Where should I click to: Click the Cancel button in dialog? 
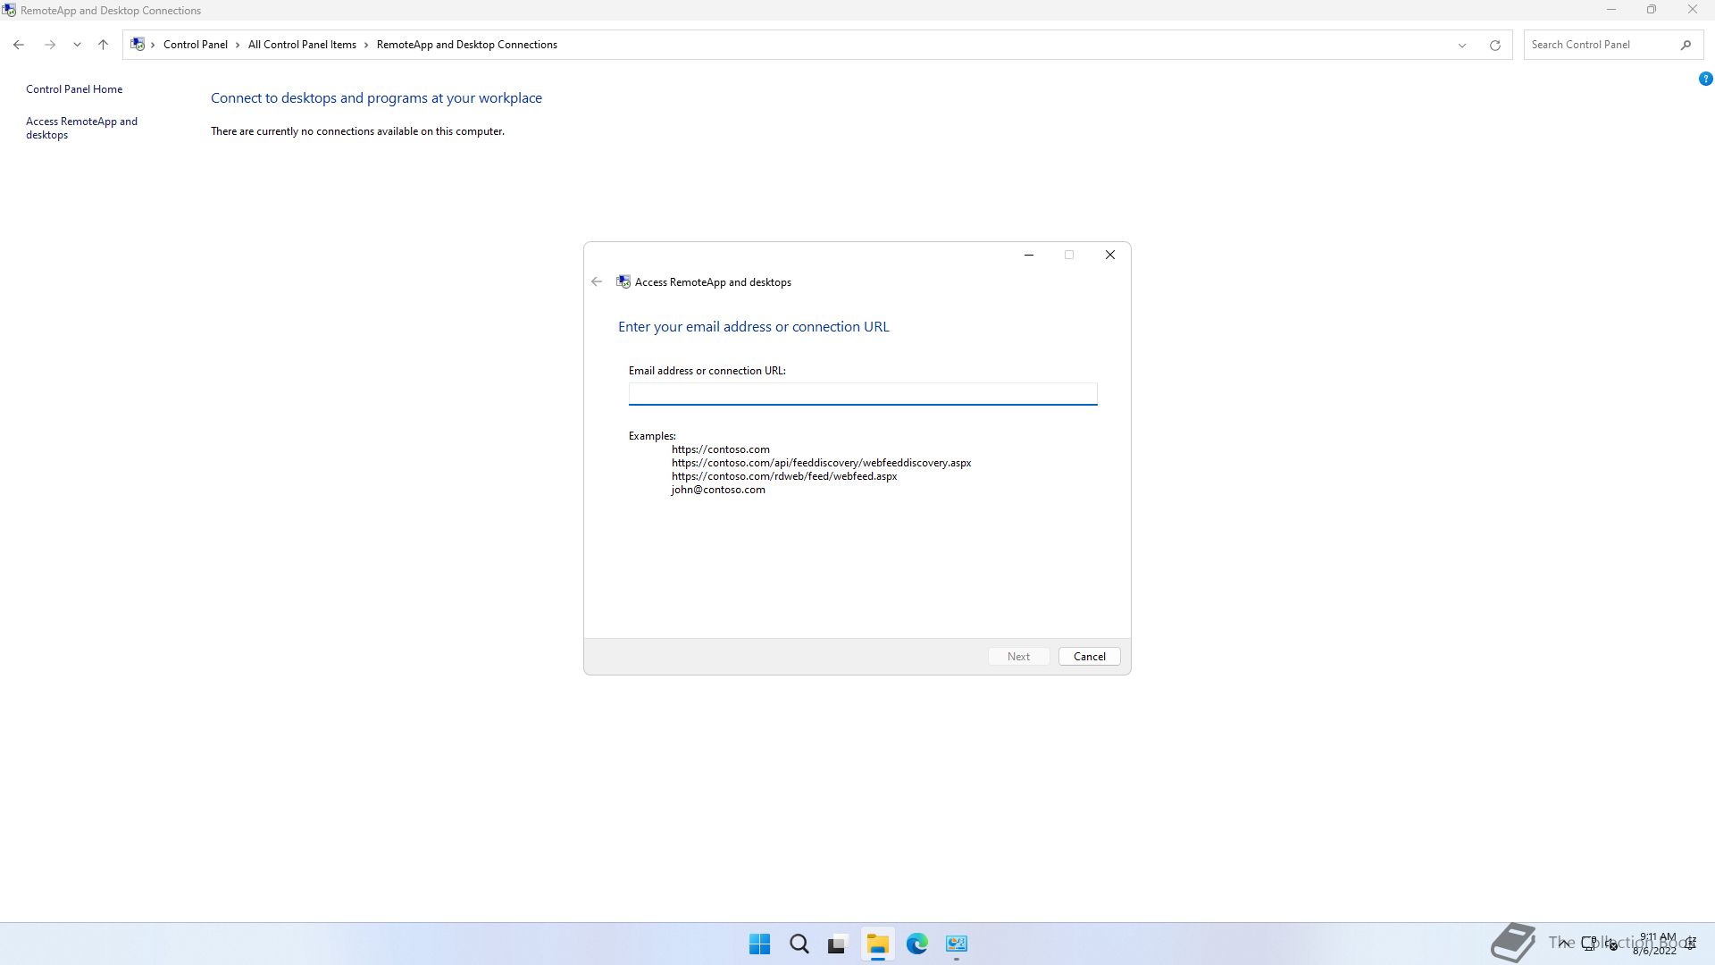coord(1089,656)
